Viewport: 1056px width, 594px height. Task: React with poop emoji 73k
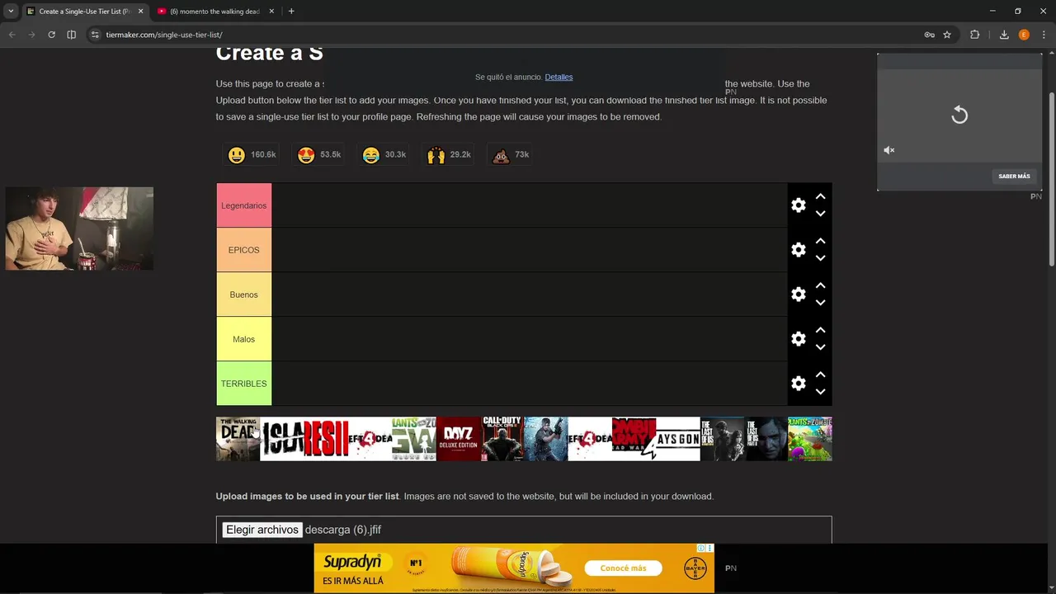coord(511,155)
